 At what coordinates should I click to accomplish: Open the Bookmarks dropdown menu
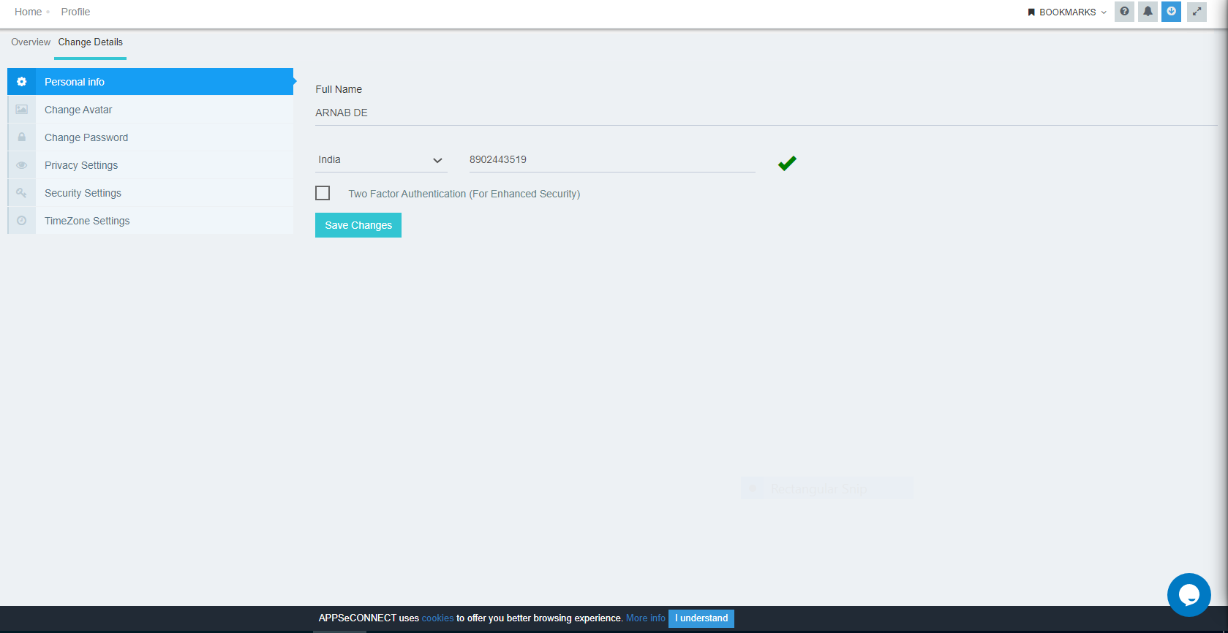point(1067,12)
